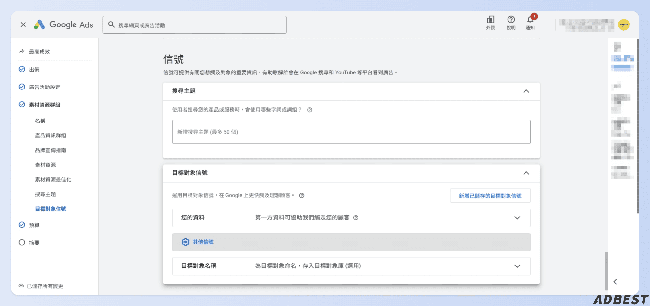Jump to 品牌宣傳指南 subsection
Image resolution: width=650 pixels, height=306 pixels.
[51, 150]
